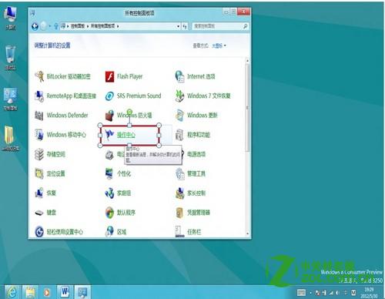This screenshot has height=299, width=385.
Task: Click the phone and modem icon behind tooltip
Action: (110, 155)
